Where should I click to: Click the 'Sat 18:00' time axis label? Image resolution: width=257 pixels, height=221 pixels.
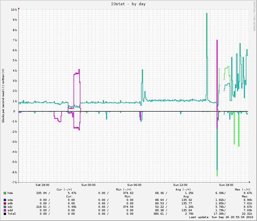tap(42, 185)
